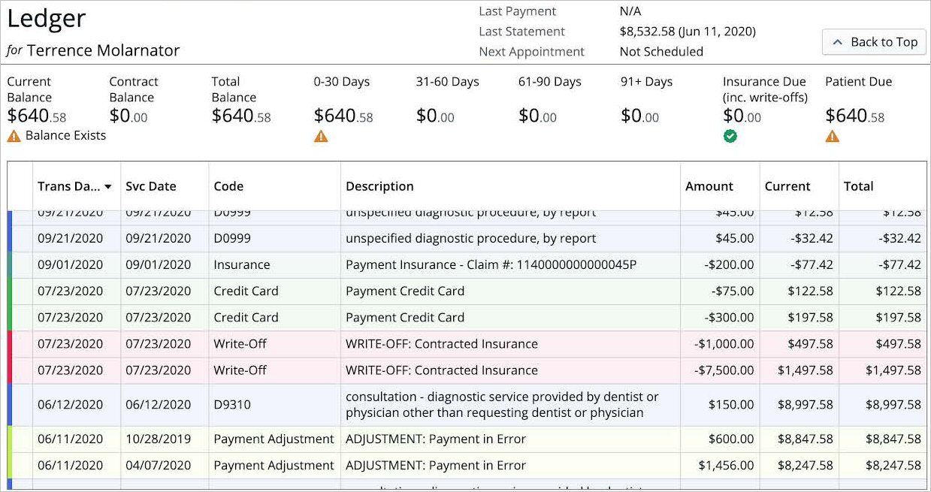The height and width of the screenshot is (492, 931).
Task: Click the warning icon under Patient Due
Action: (x=832, y=136)
